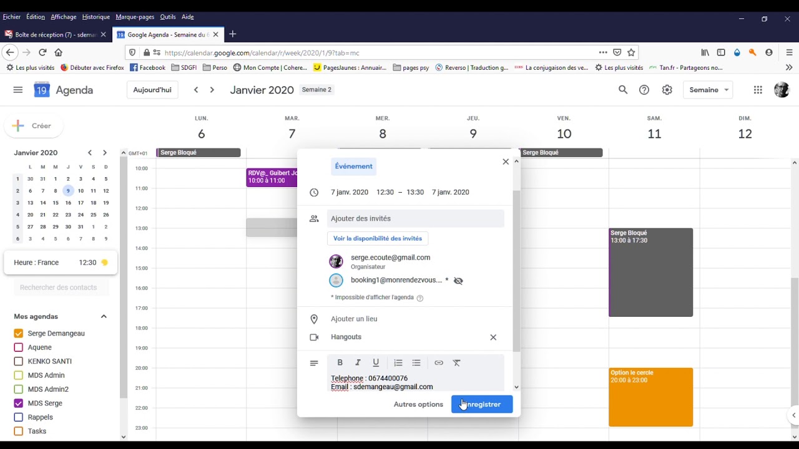Screen dimensions: 799x449
Task: Toggle guest booking1 calendar visibility icon
Action: tap(458, 281)
